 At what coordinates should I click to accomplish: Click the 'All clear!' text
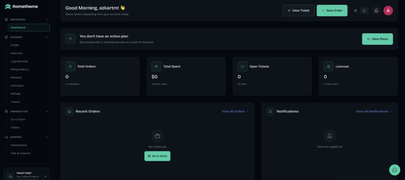point(242,84)
